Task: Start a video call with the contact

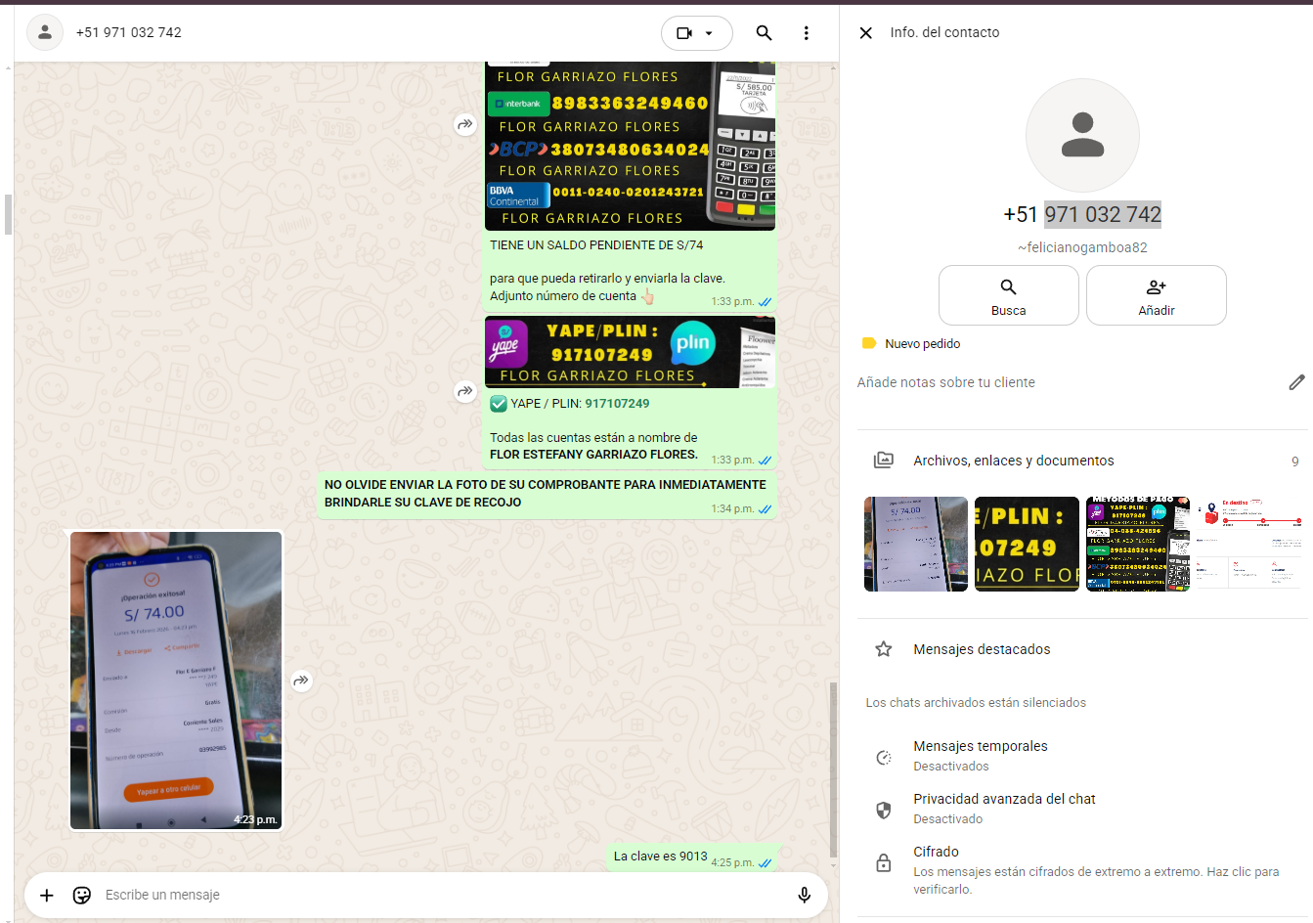Action: (684, 33)
